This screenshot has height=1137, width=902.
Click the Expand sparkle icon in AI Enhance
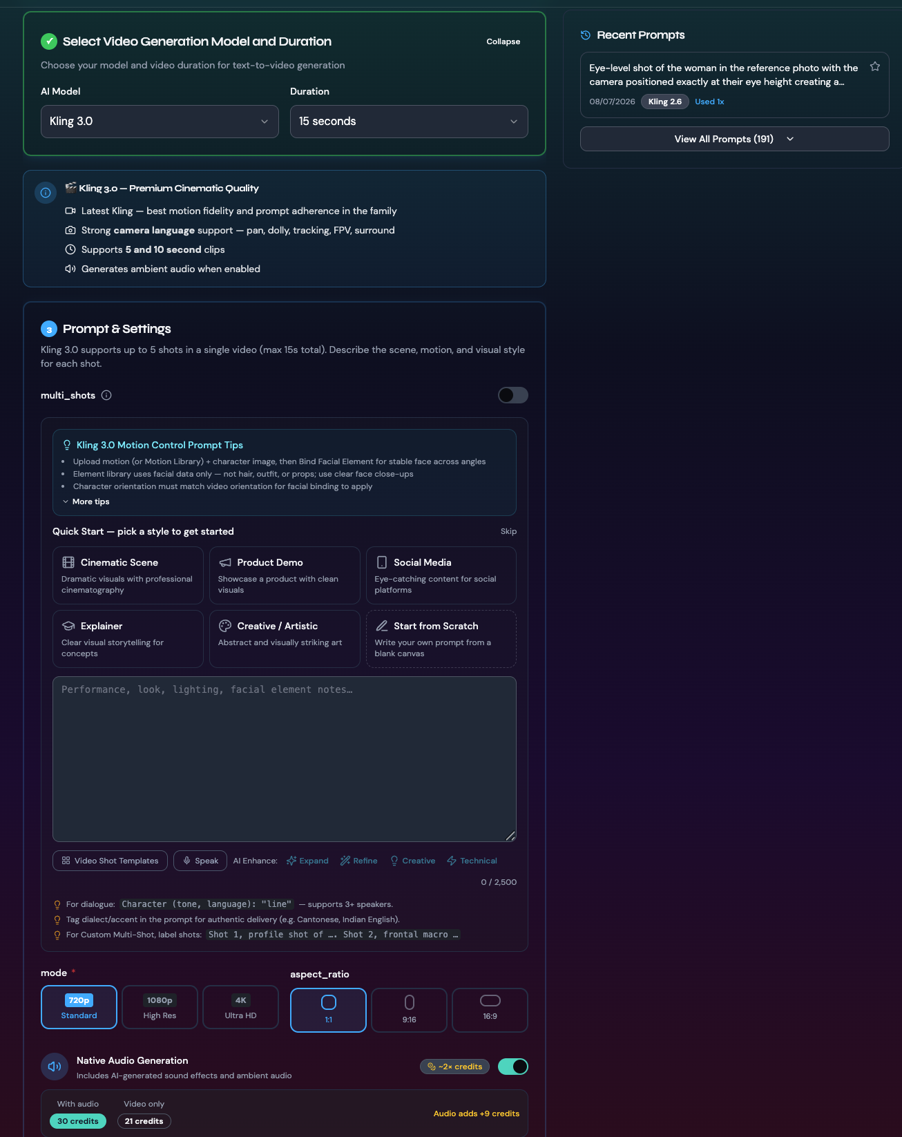click(x=291, y=861)
